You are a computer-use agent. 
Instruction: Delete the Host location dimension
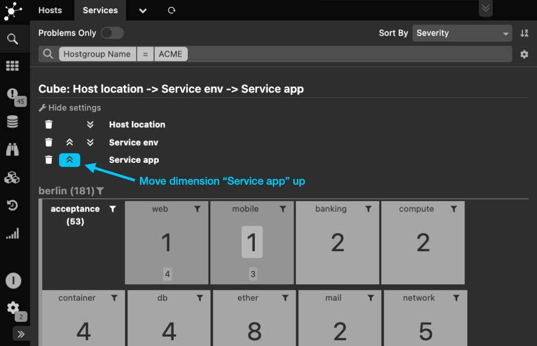(x=49, y=125)
